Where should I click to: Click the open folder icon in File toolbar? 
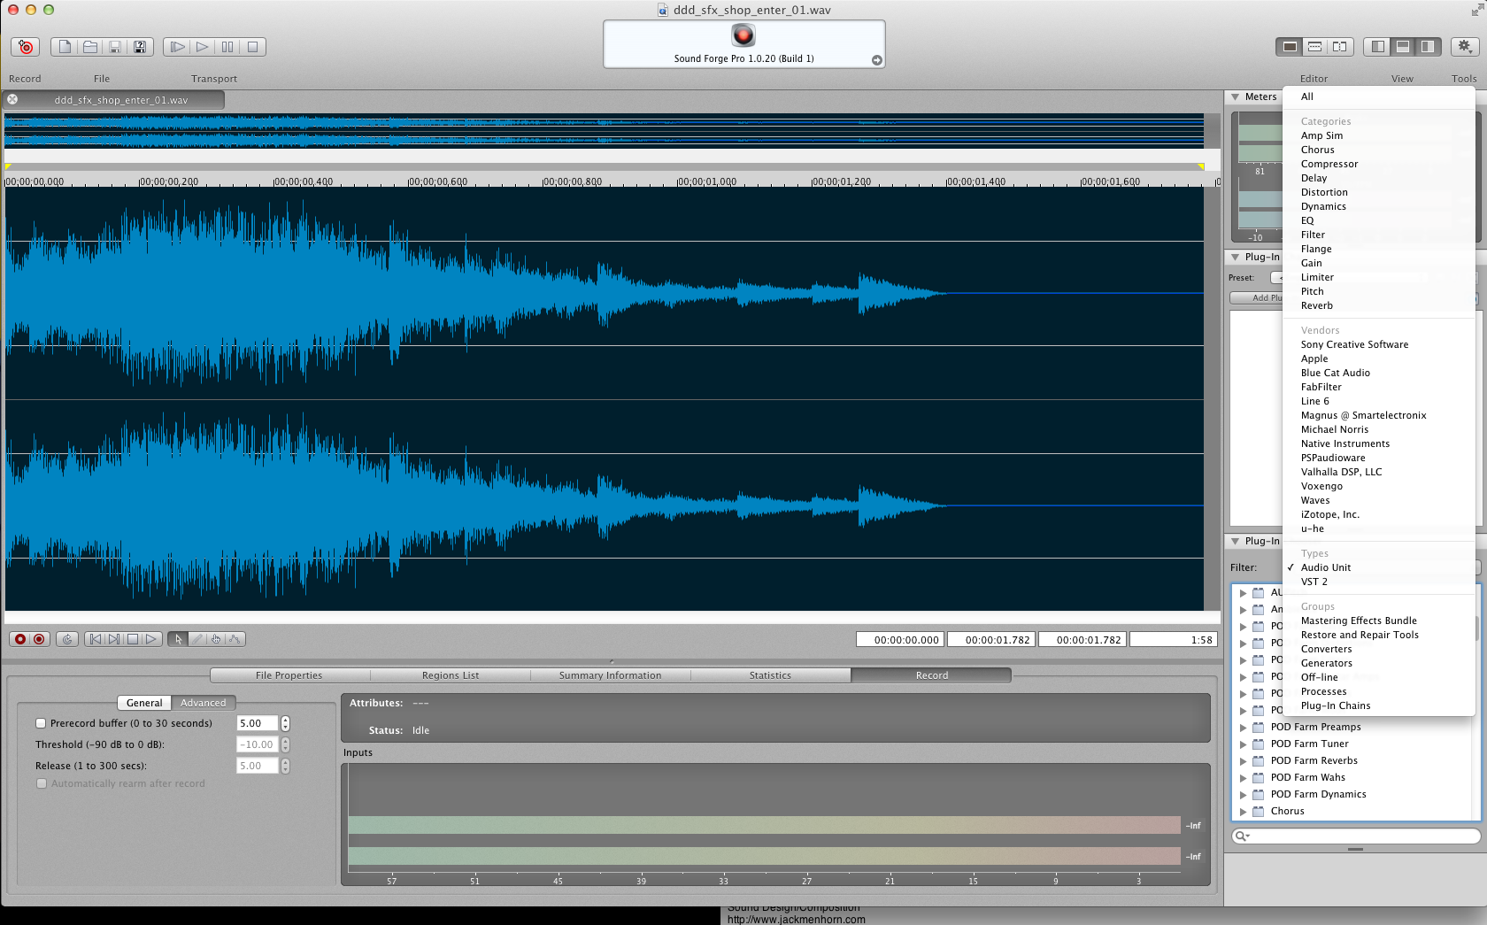[x=90, y=47]
